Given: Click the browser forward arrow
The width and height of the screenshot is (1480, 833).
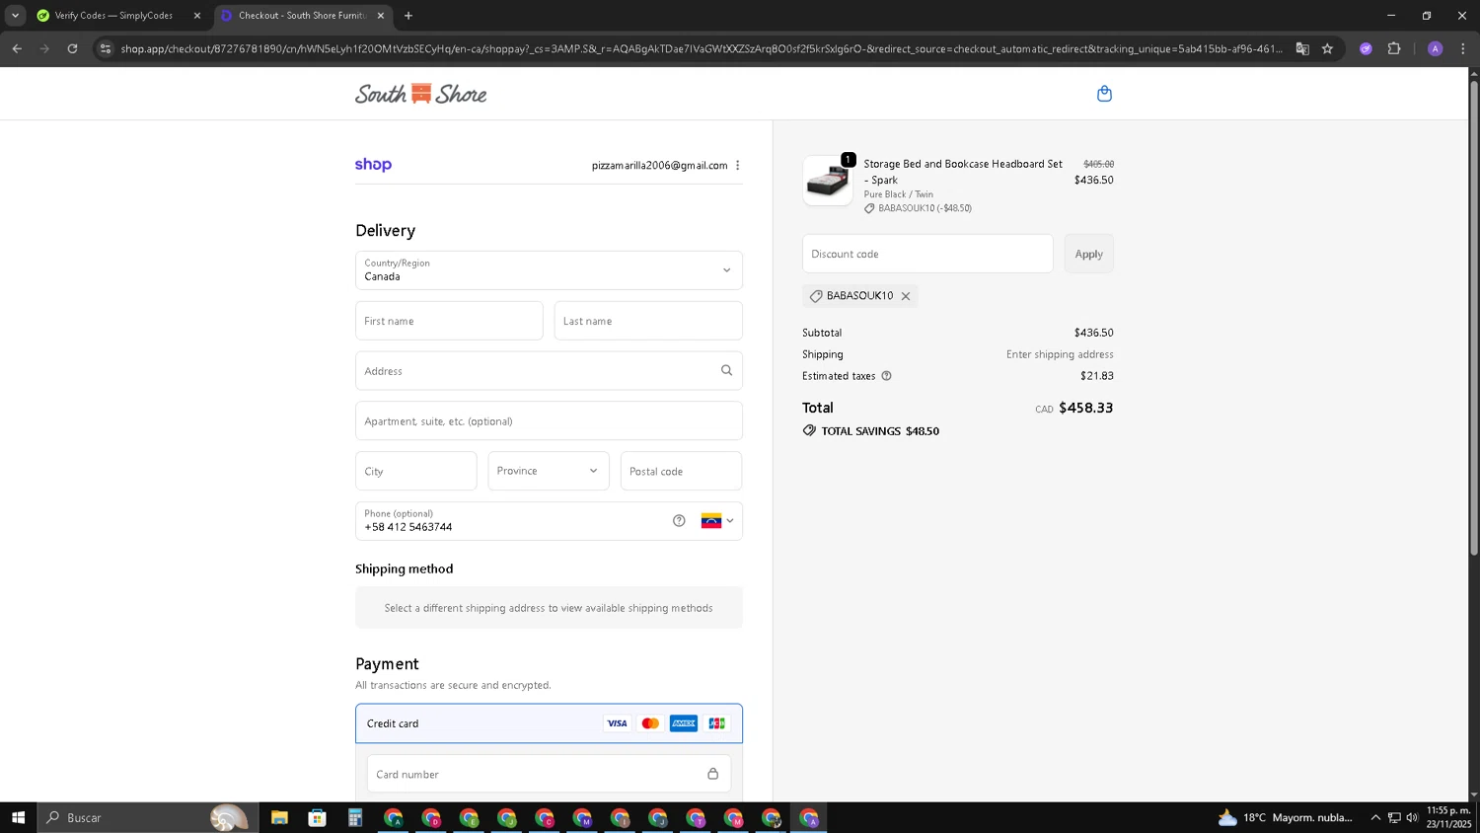Looking at the screenshot, I should 44,48.
